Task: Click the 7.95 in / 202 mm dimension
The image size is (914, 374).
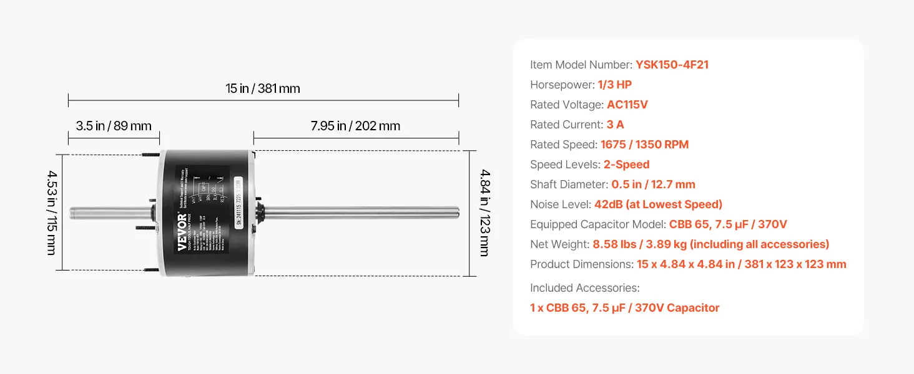Action: point(355,126)
